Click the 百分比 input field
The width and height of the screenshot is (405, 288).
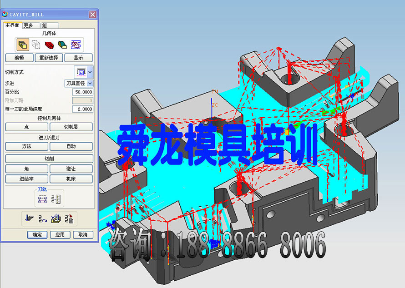pos(82,92)
